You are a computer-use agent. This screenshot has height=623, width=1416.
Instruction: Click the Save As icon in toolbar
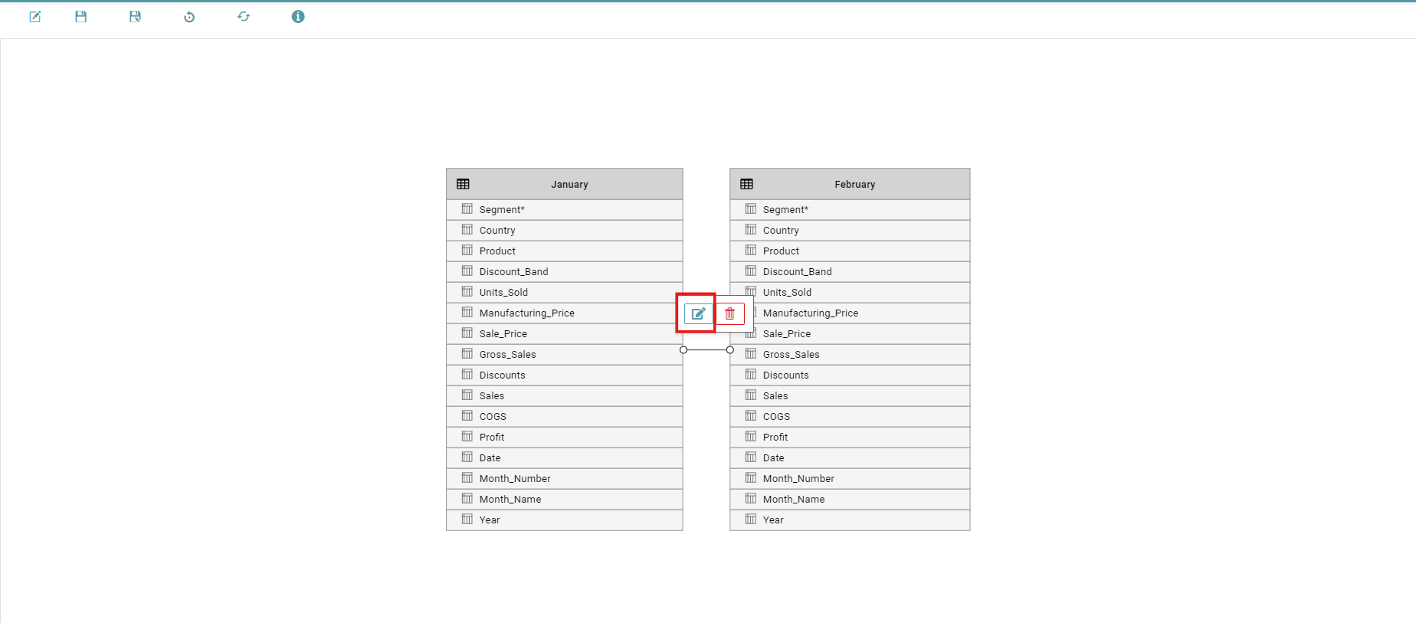tap(135, 17)
